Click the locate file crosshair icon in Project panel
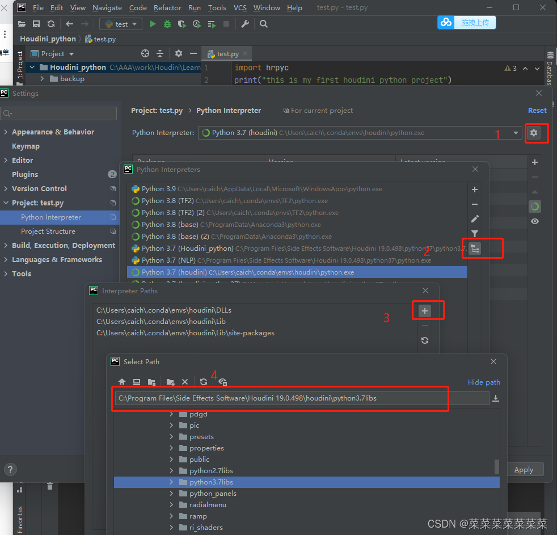 pyautogui.click(x=145, y=54)
